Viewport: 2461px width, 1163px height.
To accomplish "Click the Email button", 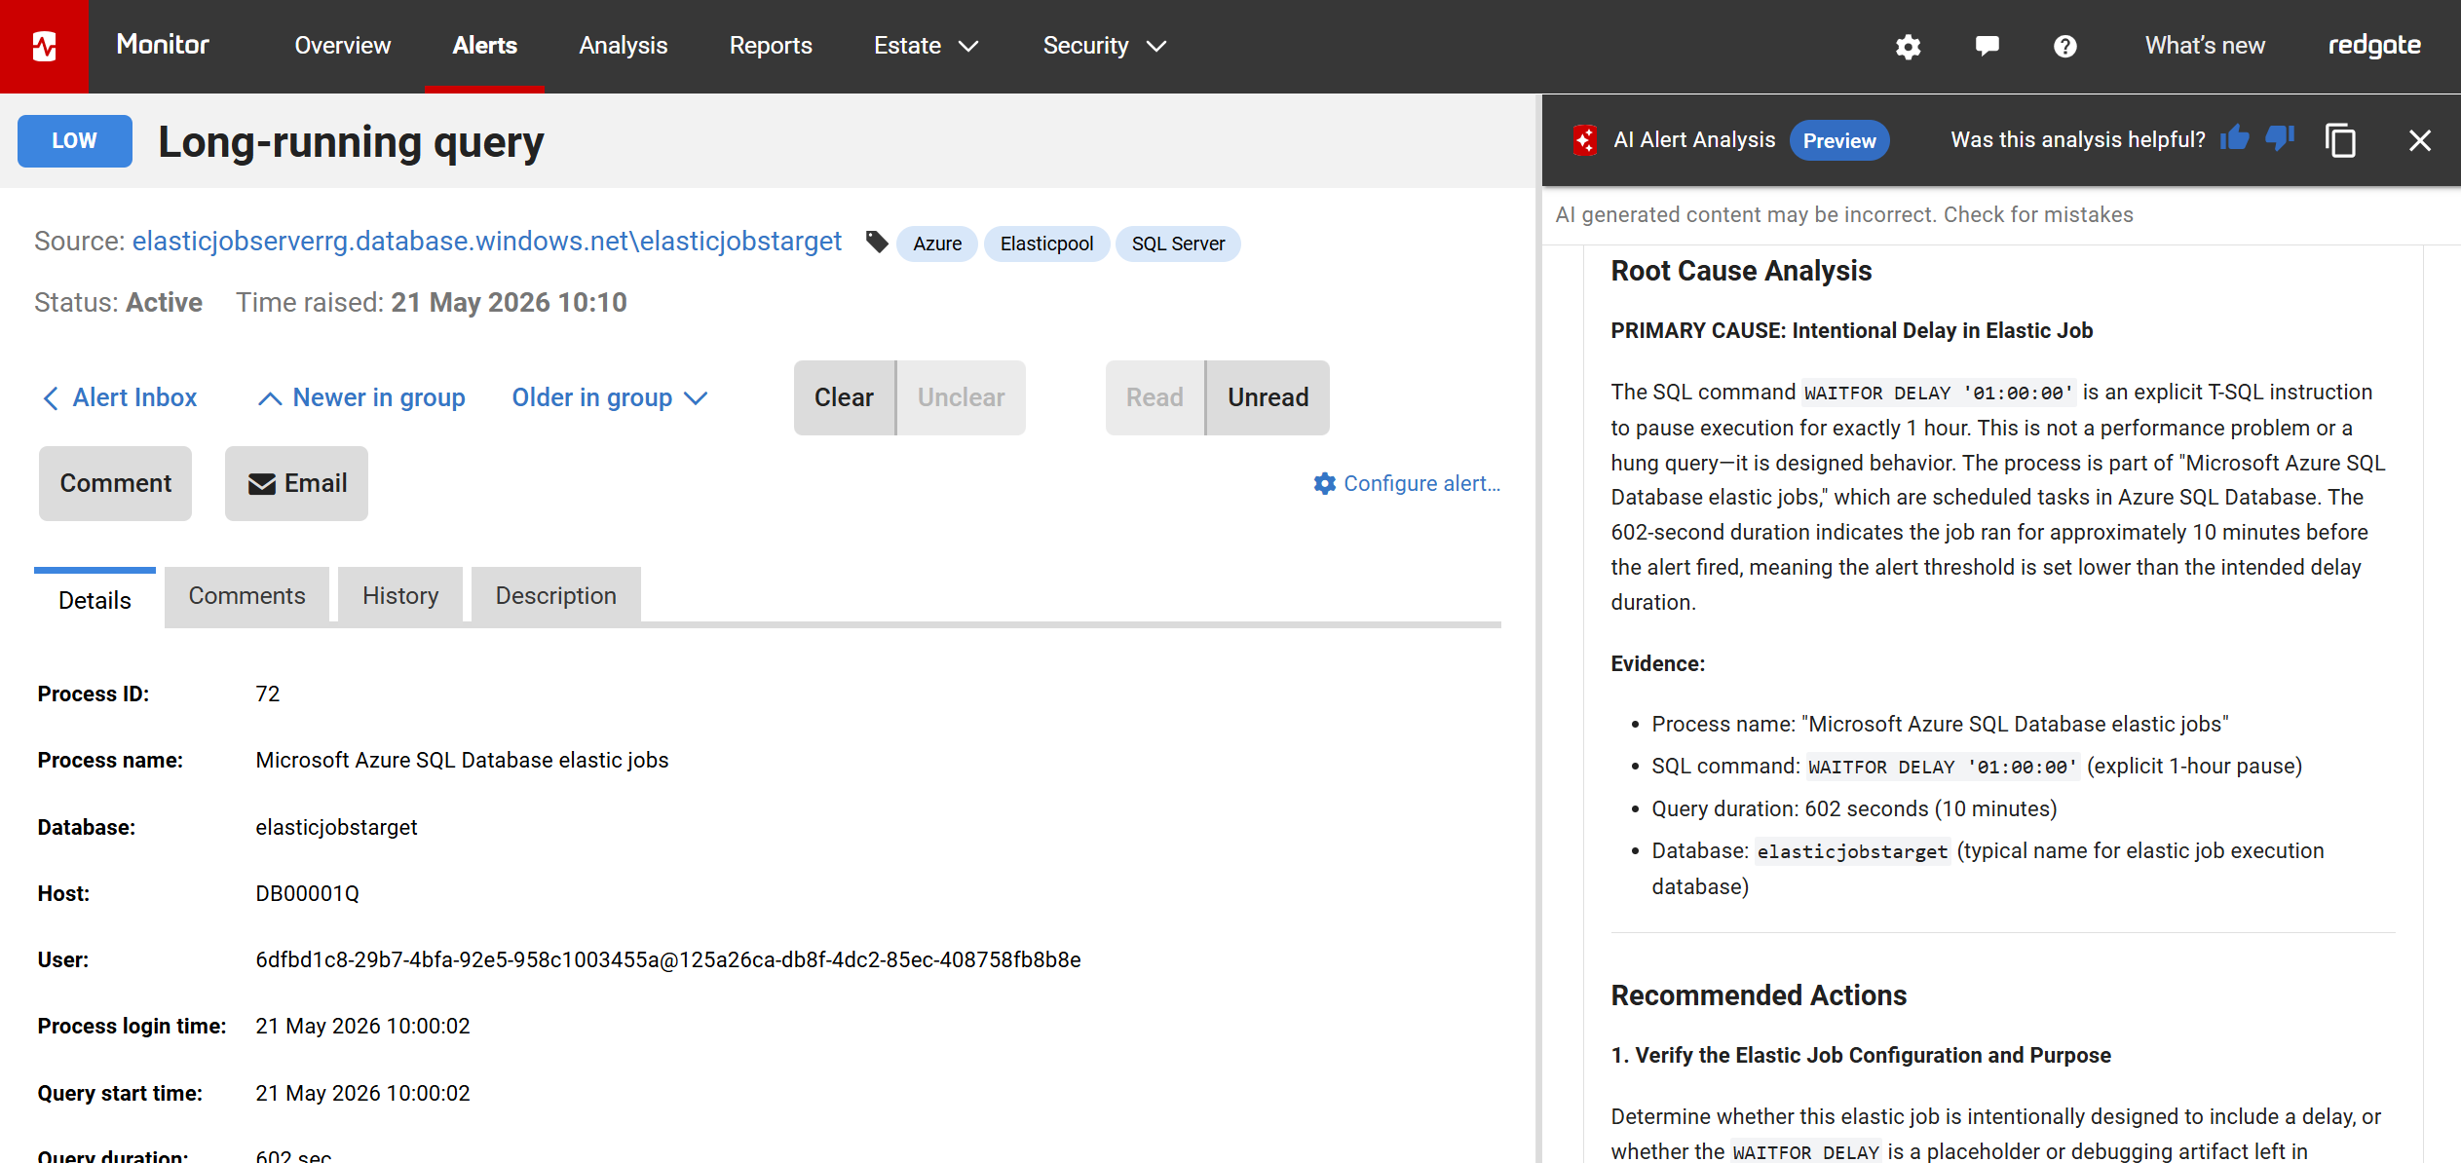I will coord(296,483).
